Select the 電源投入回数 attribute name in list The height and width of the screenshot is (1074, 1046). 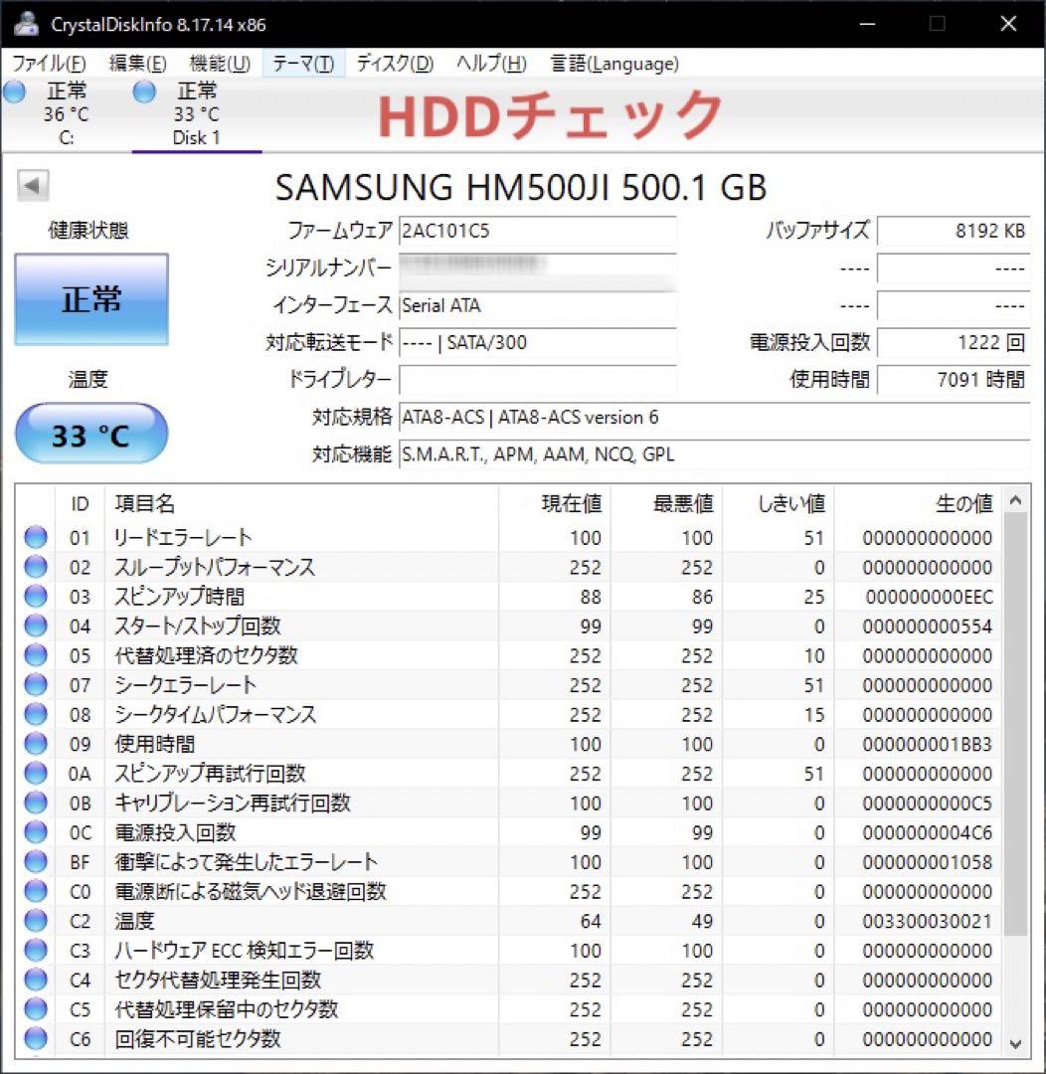[x=175, y=832]
